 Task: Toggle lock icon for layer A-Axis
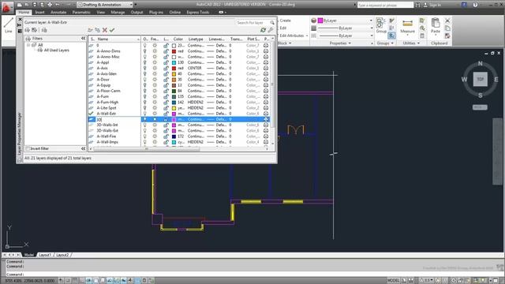(x=166, y=69)
